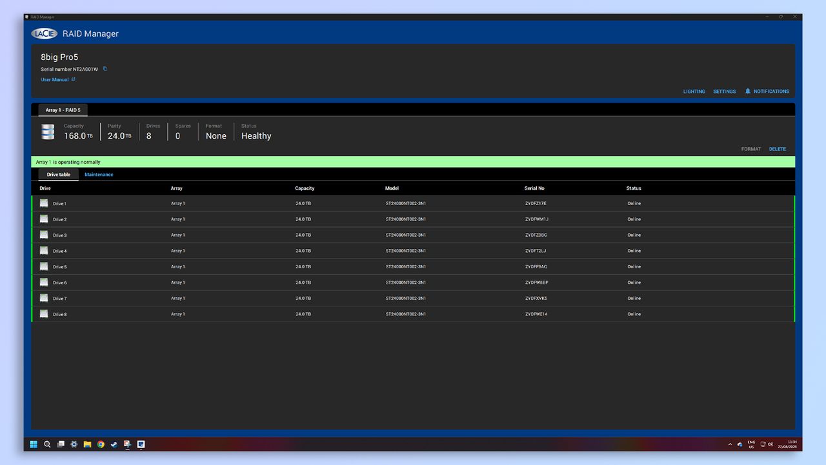Click the ENG US language indicator
This screenshot has height=465, width=826.
751,444
